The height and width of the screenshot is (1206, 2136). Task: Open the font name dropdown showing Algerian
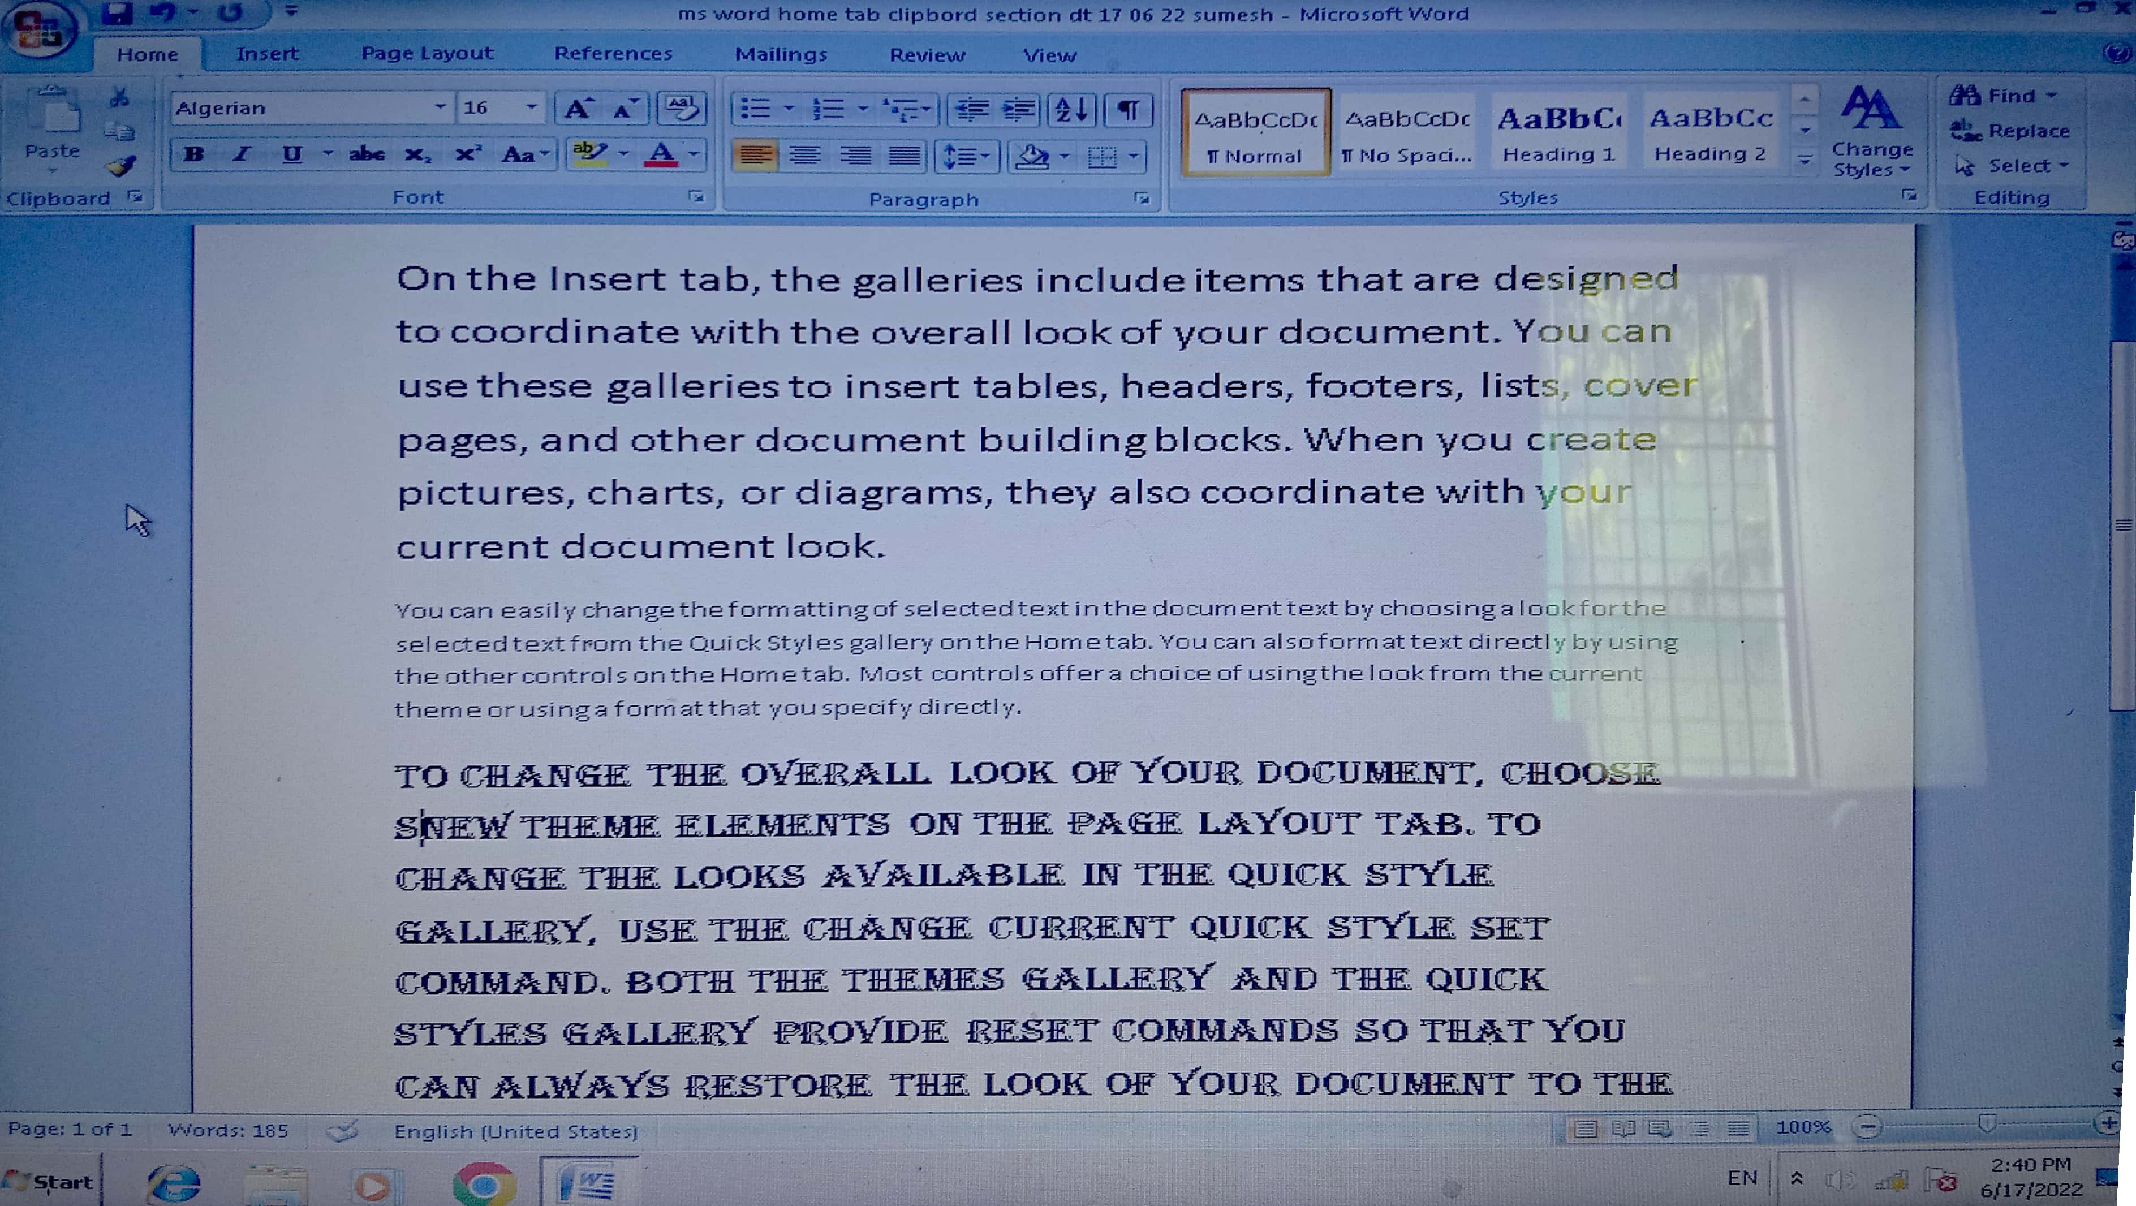440,107
